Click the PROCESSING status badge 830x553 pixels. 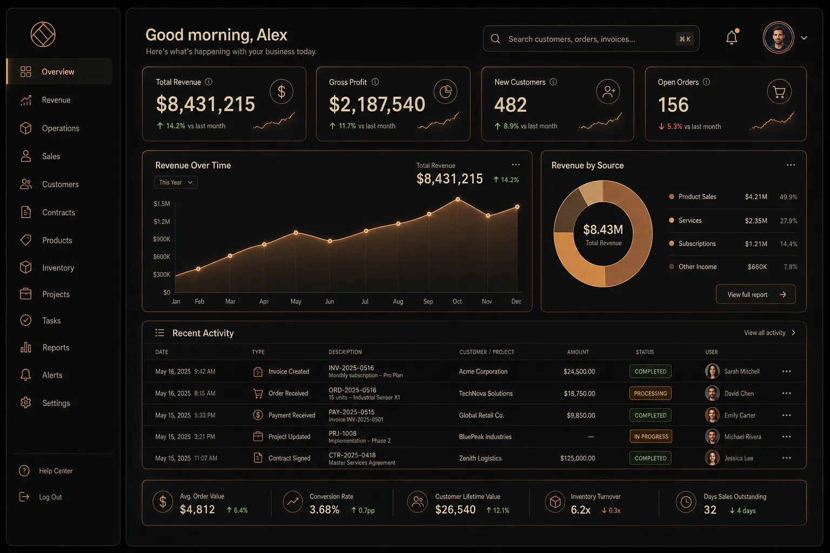[650, 393]
